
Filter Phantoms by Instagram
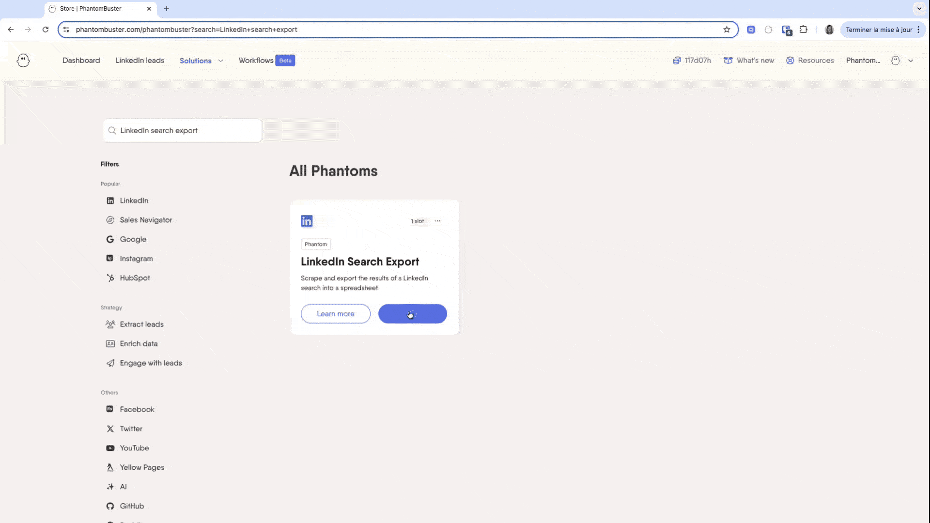129,259
